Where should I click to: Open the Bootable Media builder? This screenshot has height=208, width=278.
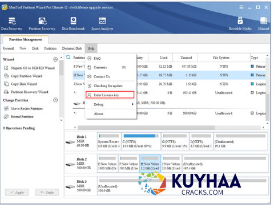(240, 24)
